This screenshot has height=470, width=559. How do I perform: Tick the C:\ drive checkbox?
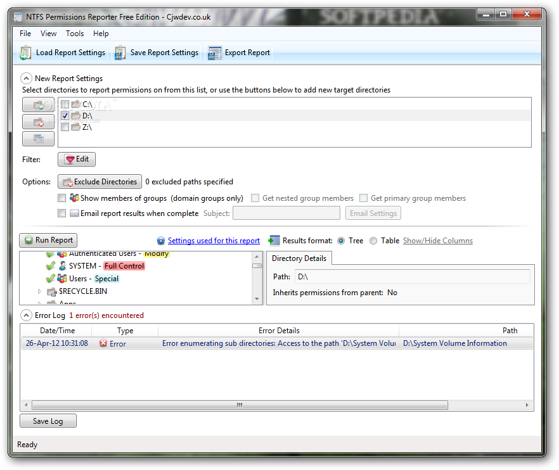(65, 105)
